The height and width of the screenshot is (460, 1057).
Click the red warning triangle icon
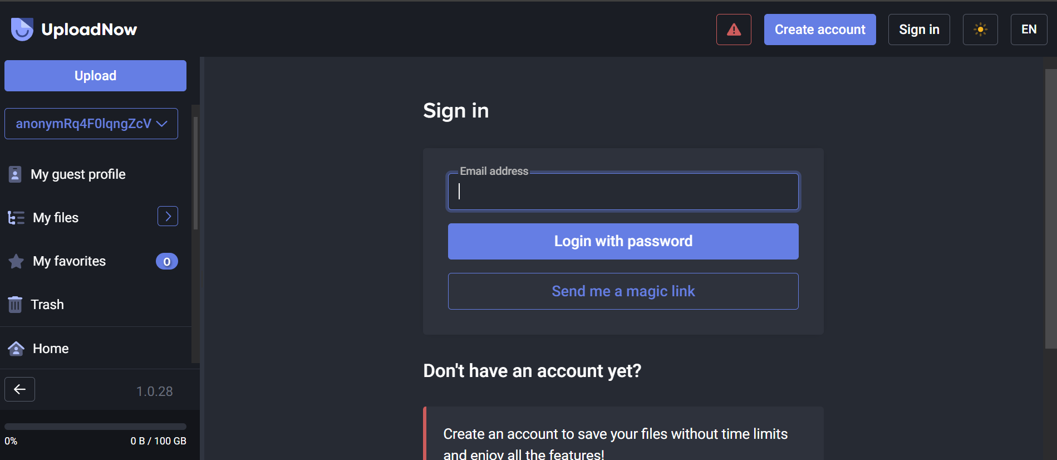tap(734, 30)
